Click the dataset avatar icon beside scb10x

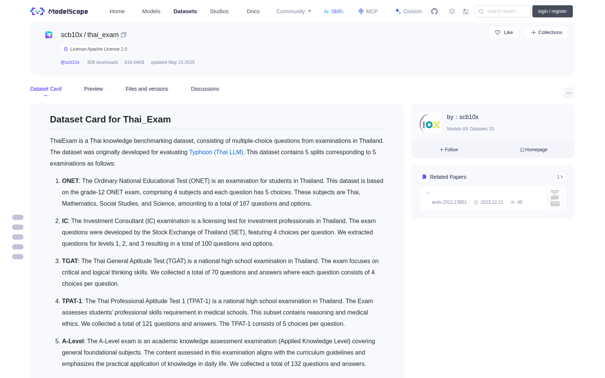pyautogui.click(x=49, y=35)
